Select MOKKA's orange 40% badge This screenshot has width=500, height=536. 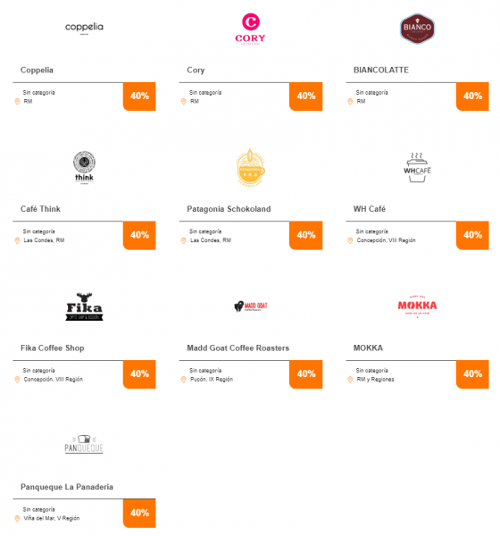(472, 374)
